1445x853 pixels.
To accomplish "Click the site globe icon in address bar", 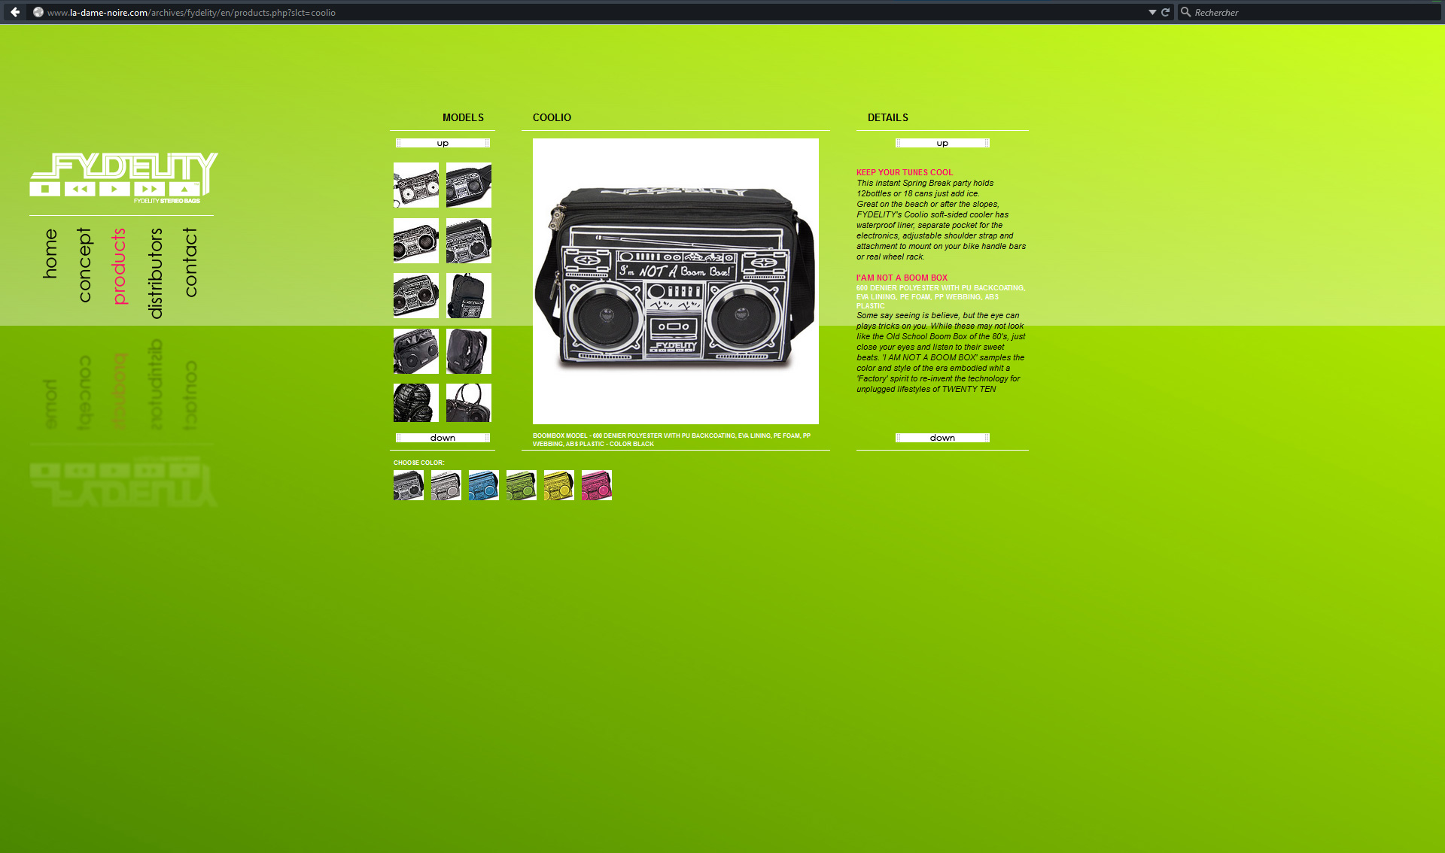I will click(38, 12).
